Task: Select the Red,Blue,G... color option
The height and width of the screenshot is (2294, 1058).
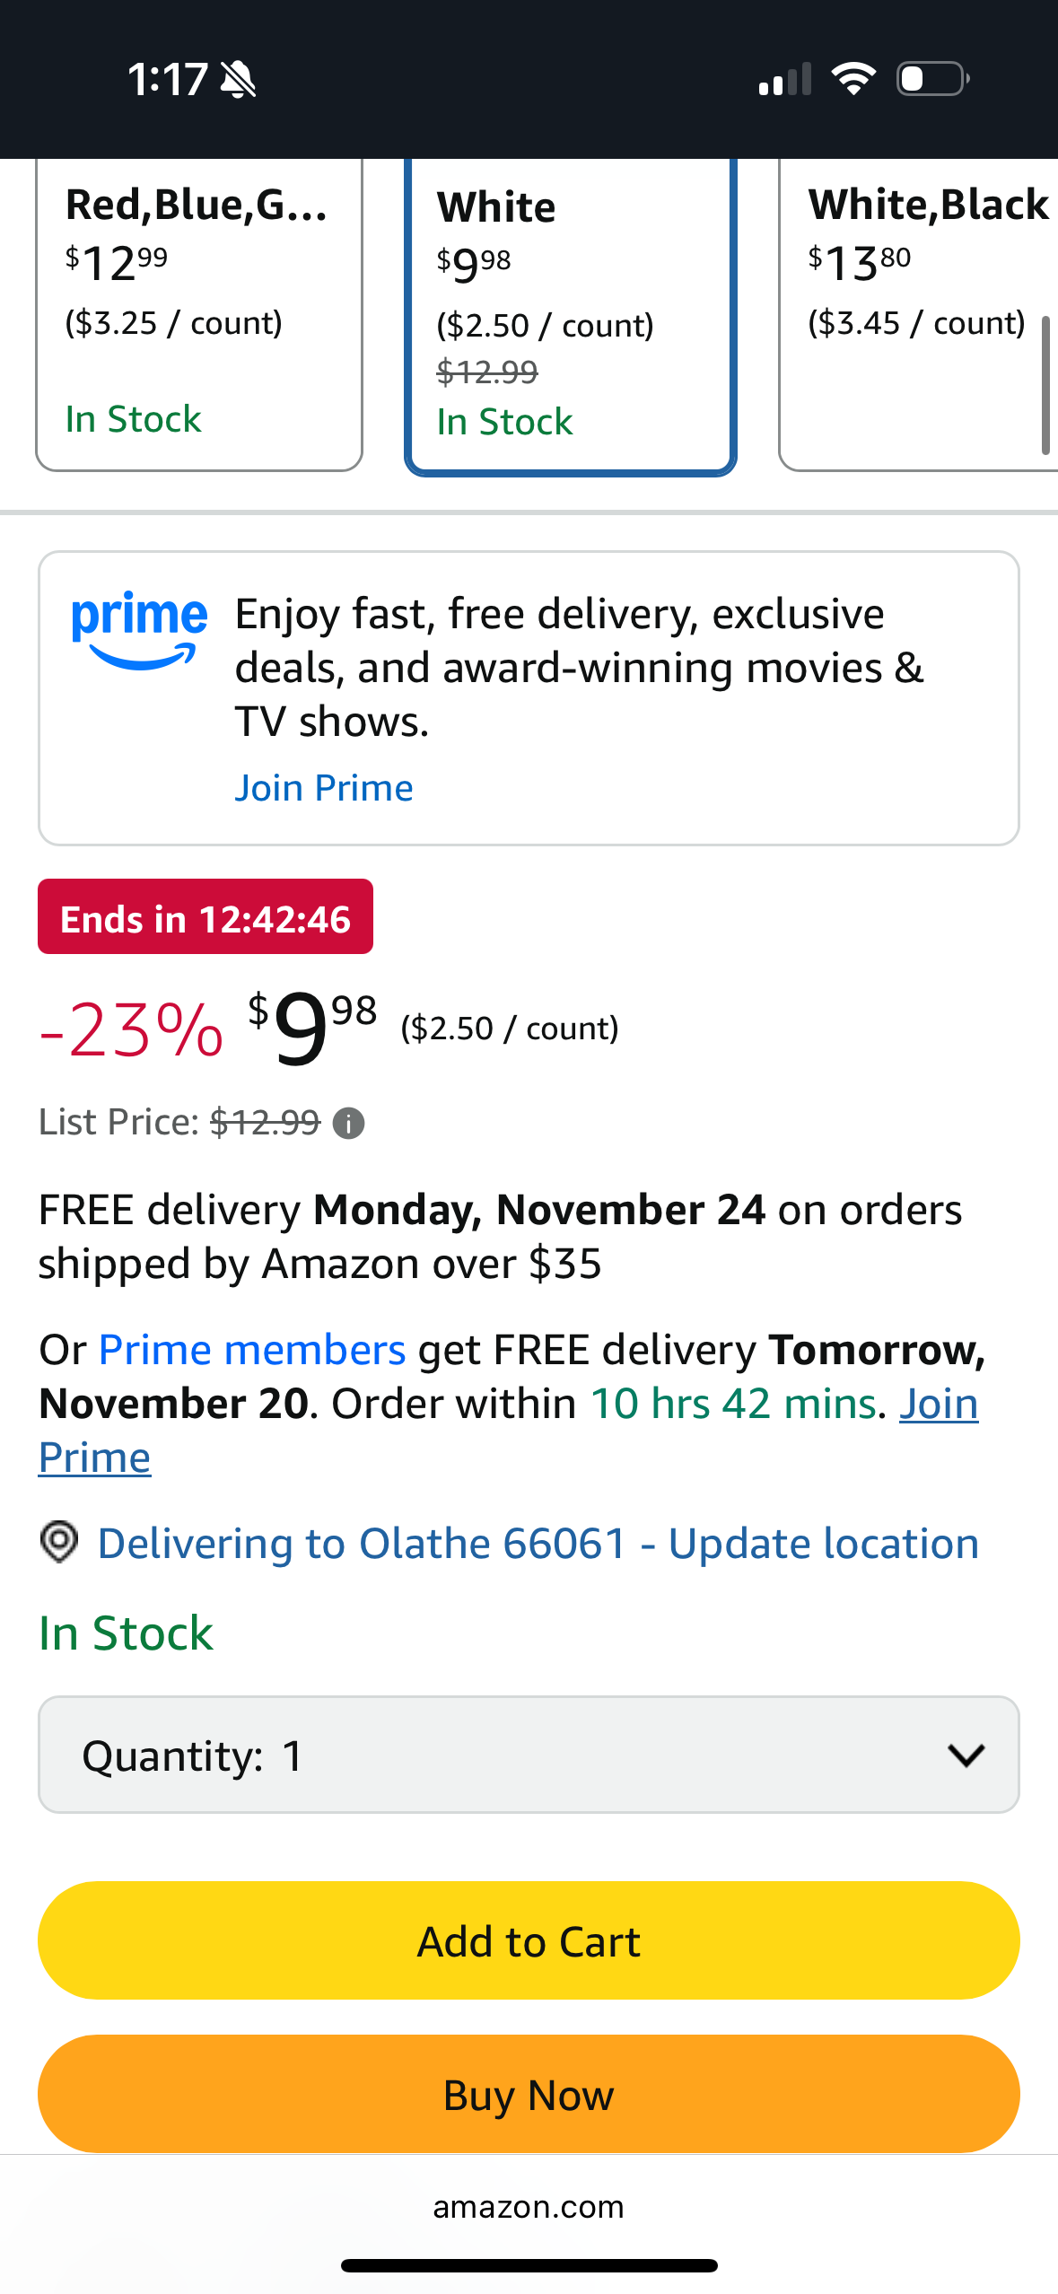Action: [199, 314]
